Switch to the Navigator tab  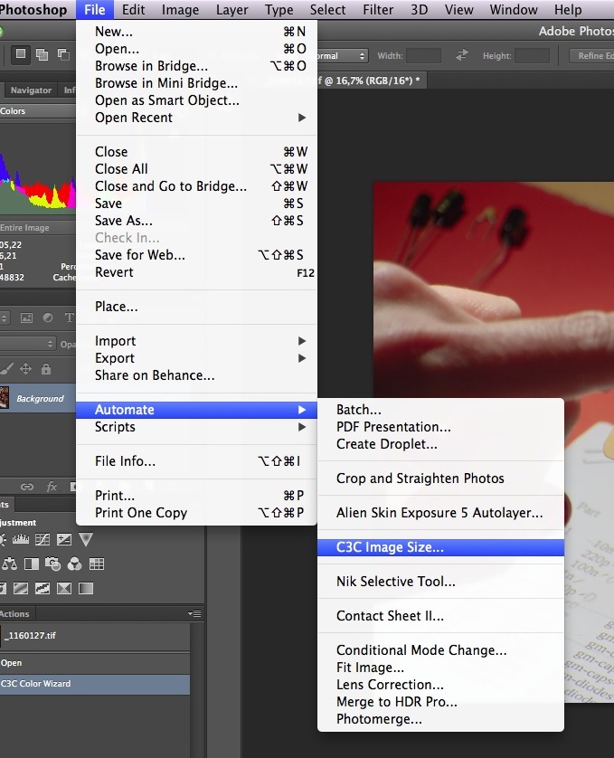click(31, 90)
